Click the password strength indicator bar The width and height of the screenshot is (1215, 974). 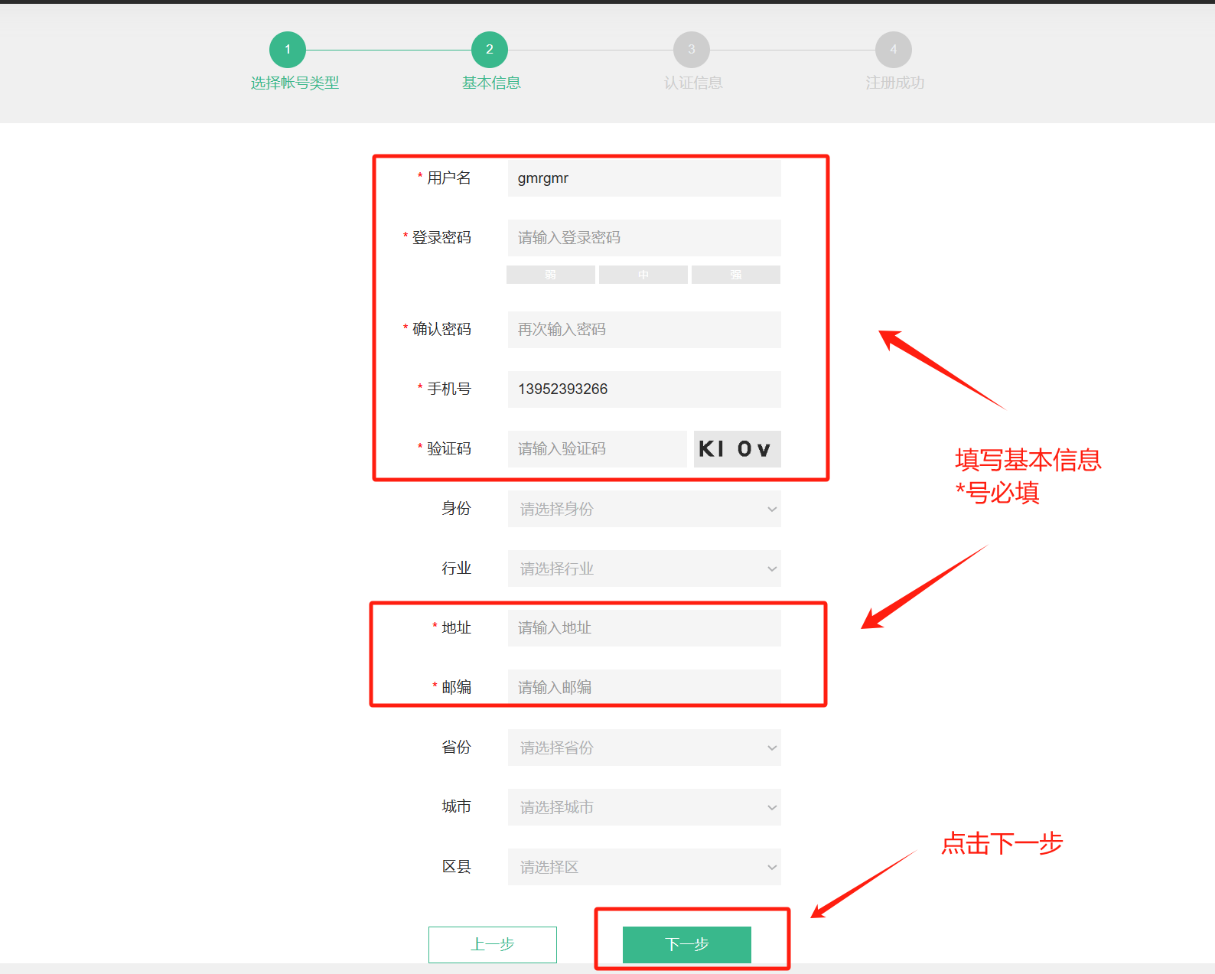[x=643, y=275]
